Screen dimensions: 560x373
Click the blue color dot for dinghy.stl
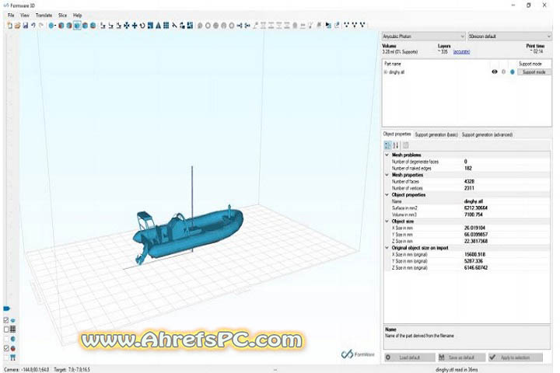click(x=513, y=71)
